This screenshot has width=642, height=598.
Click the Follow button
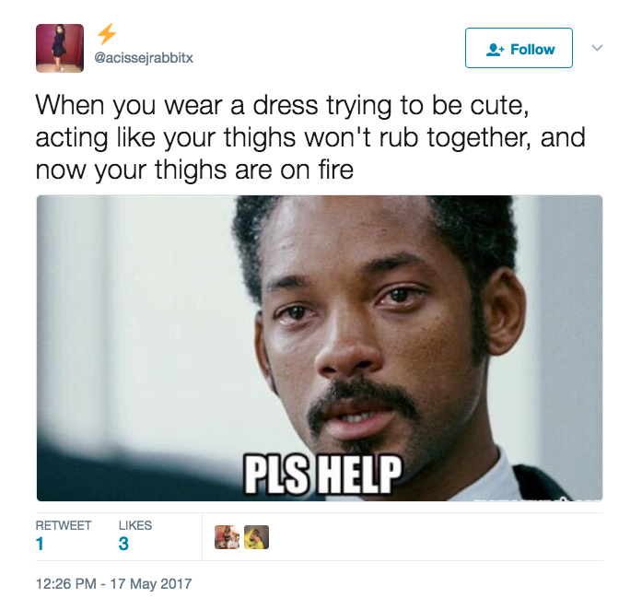pyautogui.click(x=519, y=48)
